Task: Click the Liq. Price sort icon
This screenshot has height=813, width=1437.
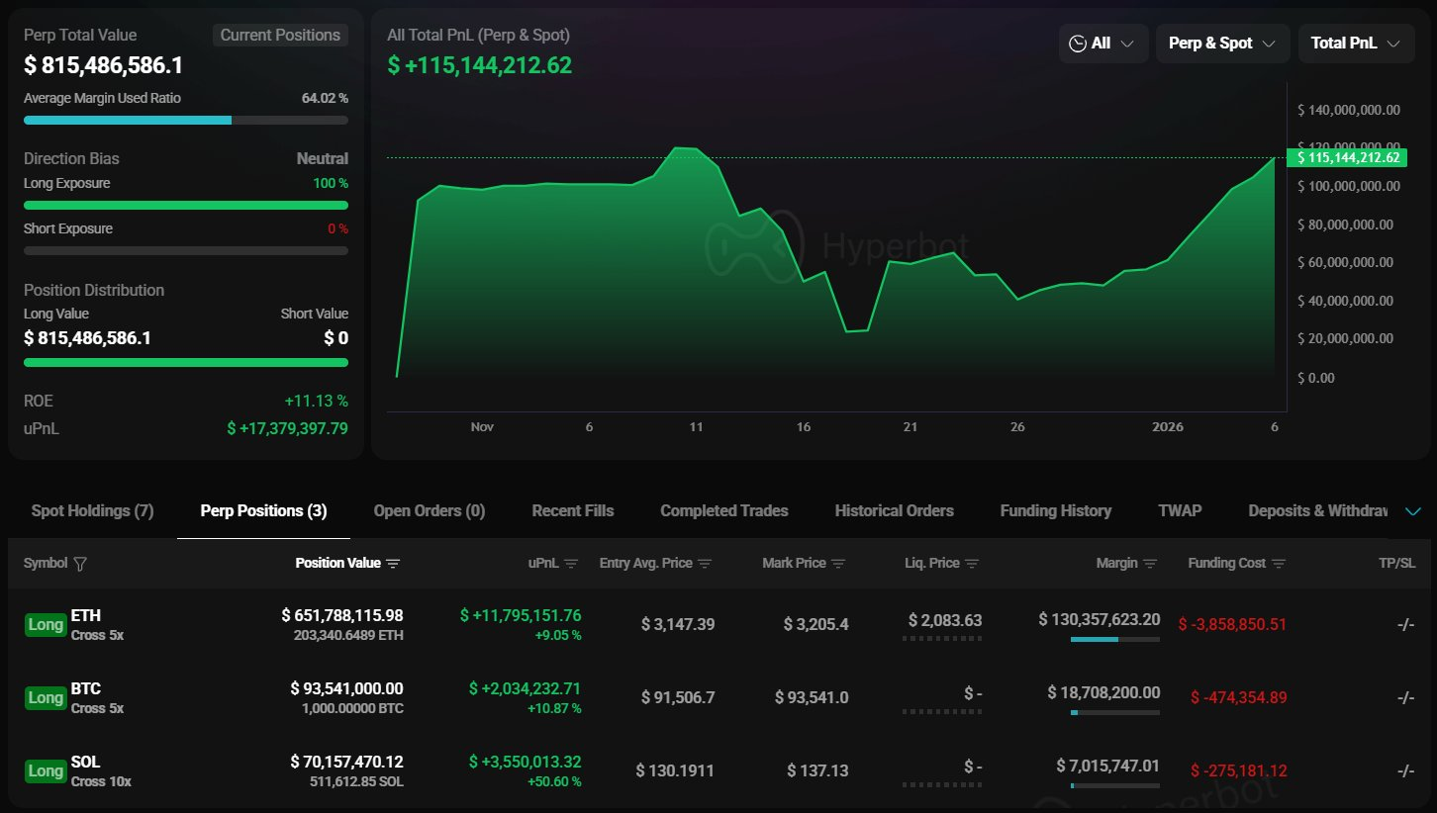Action: point(972,564)
